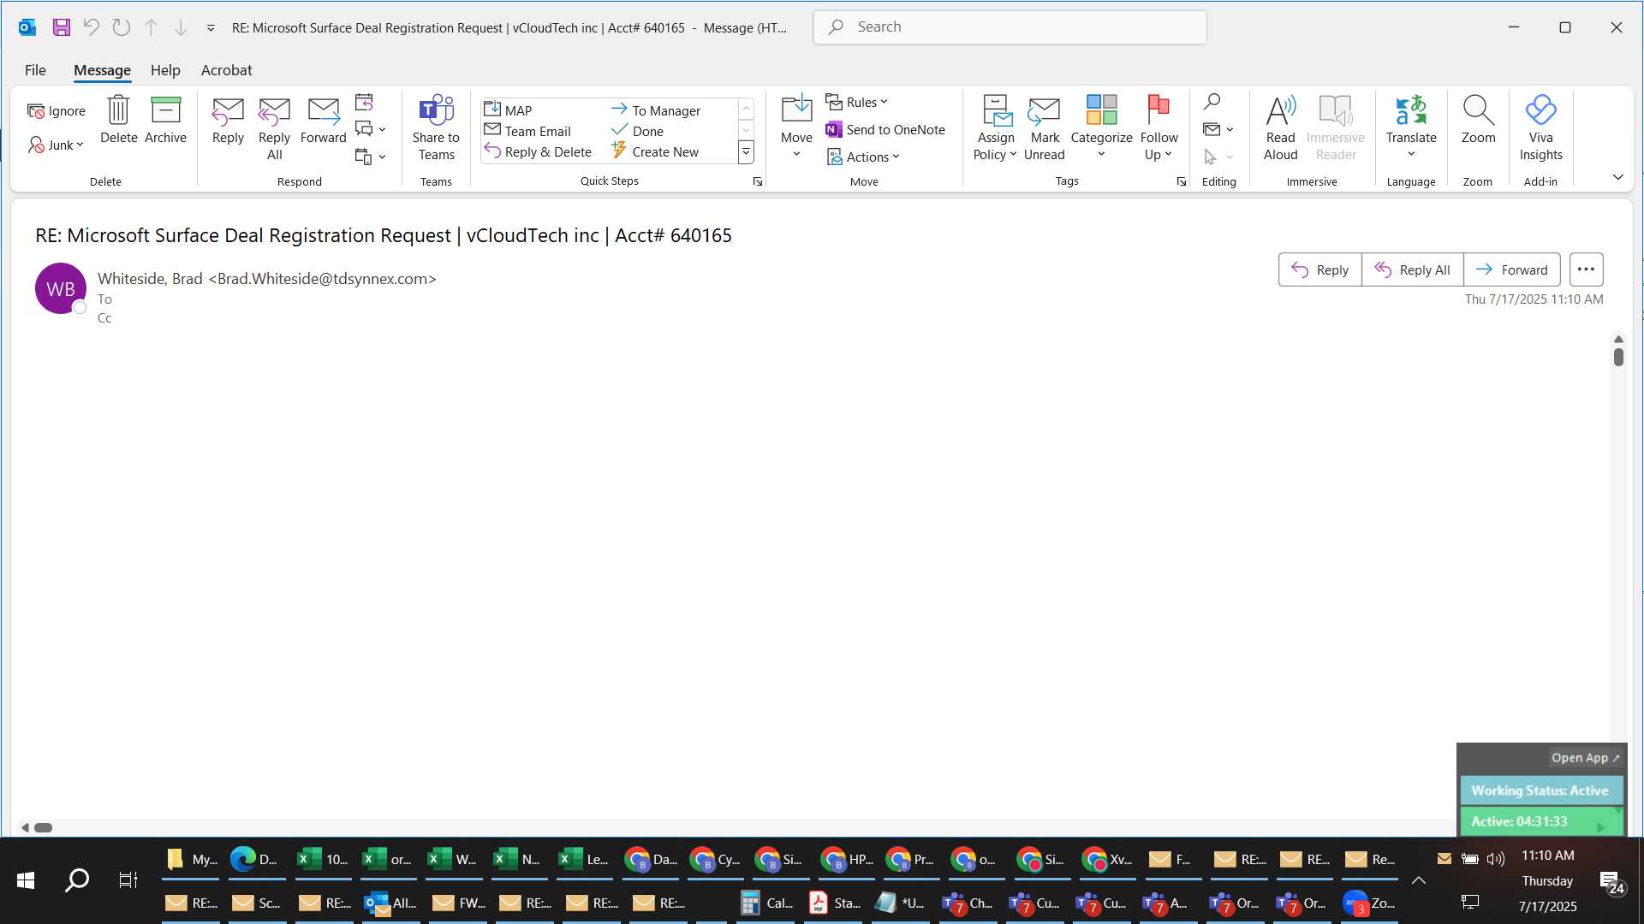Open the Categorize dropdown
1644x924 pixels.
(1101, 127)
